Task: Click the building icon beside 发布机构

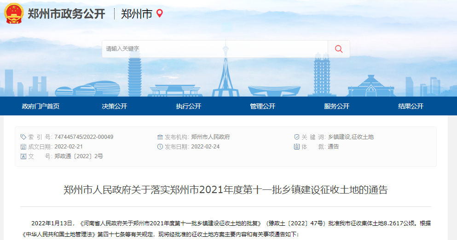Action: pos(160,137)
